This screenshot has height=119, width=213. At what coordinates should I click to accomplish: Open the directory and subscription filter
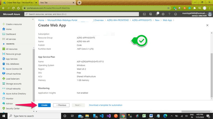tap(150, 14)
